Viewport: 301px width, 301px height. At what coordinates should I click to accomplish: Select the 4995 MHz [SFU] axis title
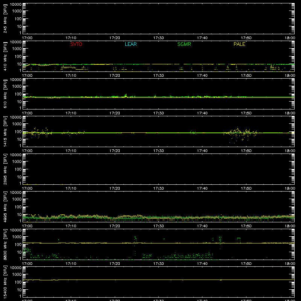click(5, 207)
